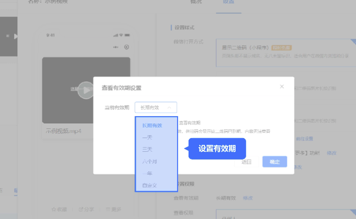Close the 查看有效期设置 dialog
The width and height of the screenshot is (356, 219).
pyautogui.click(x=282, y=86)
